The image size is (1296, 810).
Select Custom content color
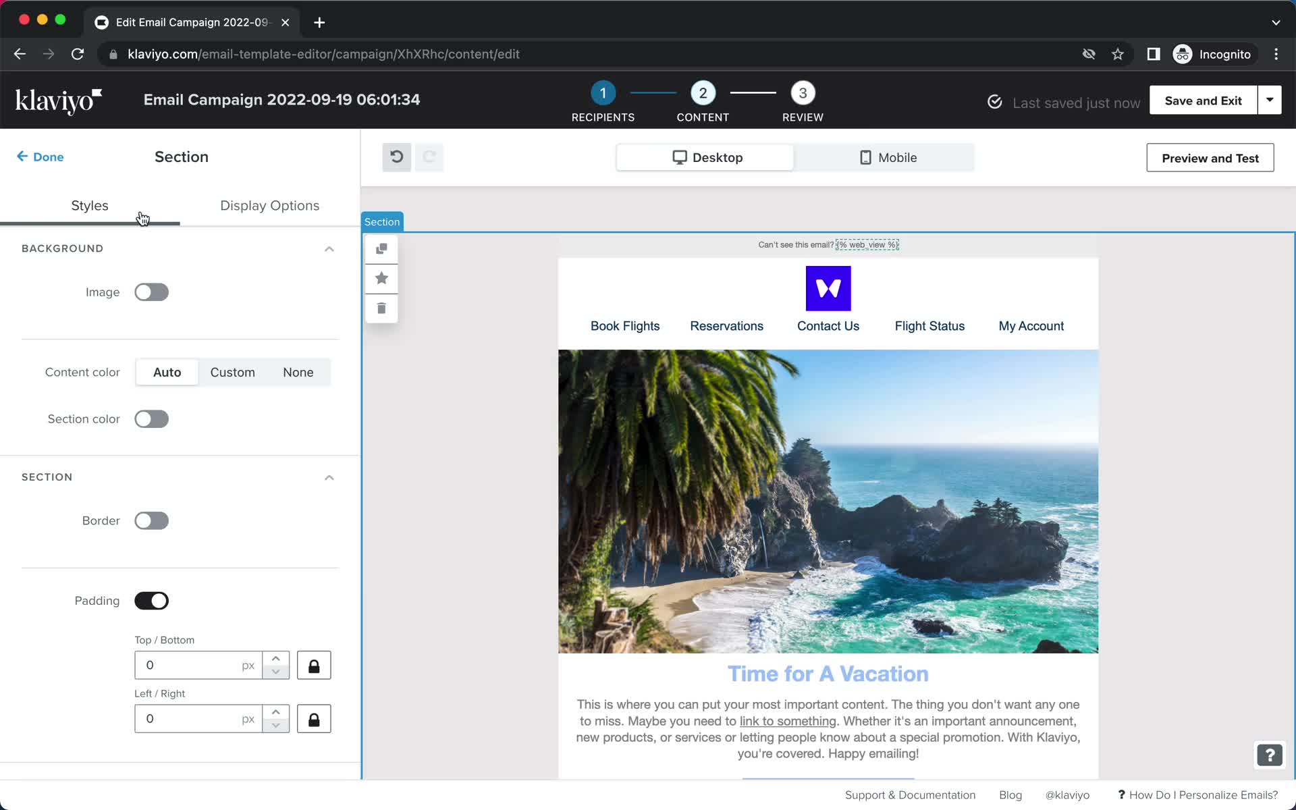point(232,373)
